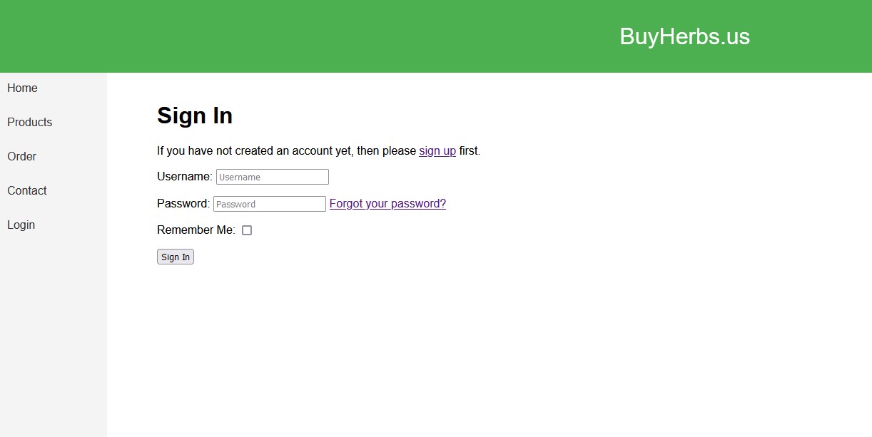Click Login in the left navigation
The width and height of the screenshot is (872, 437).
tap(21, 225)
